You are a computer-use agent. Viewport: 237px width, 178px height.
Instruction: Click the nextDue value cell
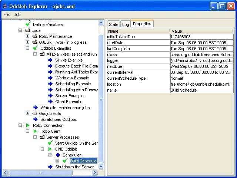pyautogui.click(x=202, y=66)
